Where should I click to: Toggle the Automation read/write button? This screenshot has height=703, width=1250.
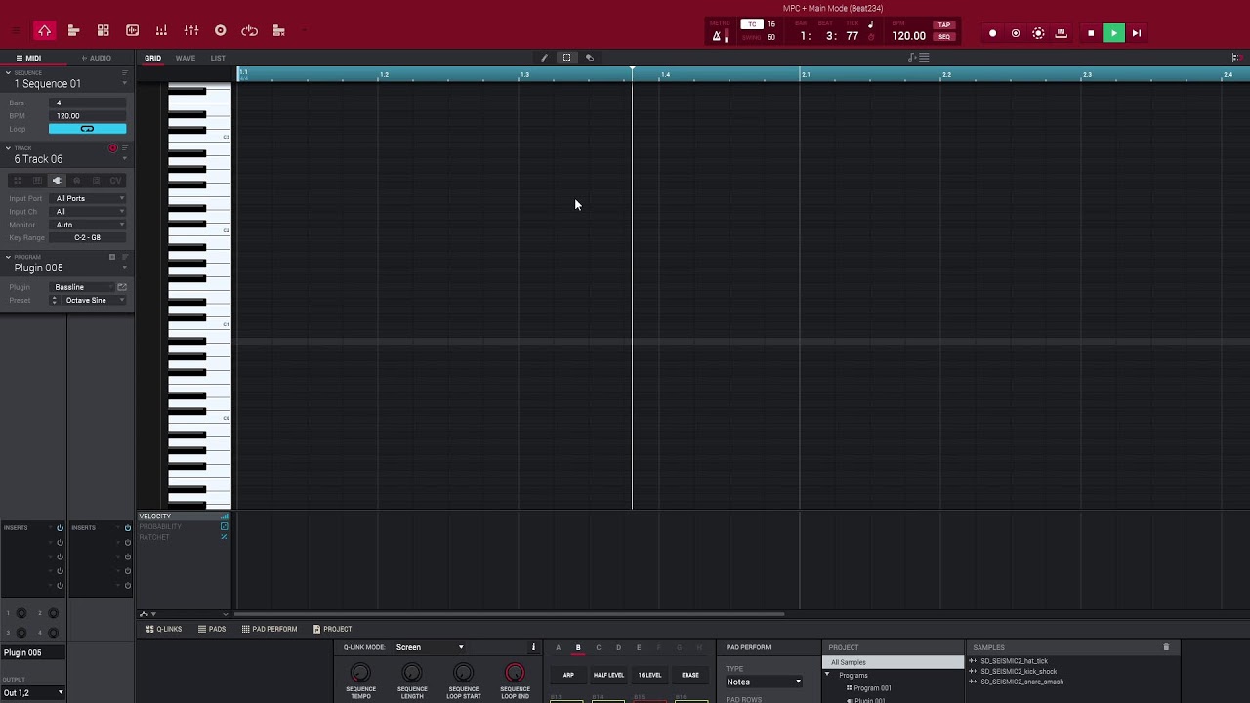click(x=1038, y=33)
